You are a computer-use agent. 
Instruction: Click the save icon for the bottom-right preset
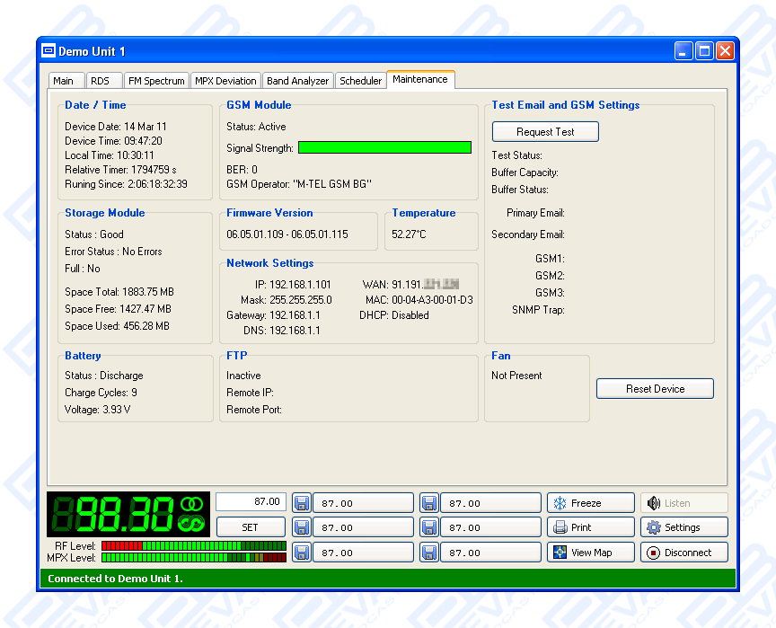[x=429, y=553]
